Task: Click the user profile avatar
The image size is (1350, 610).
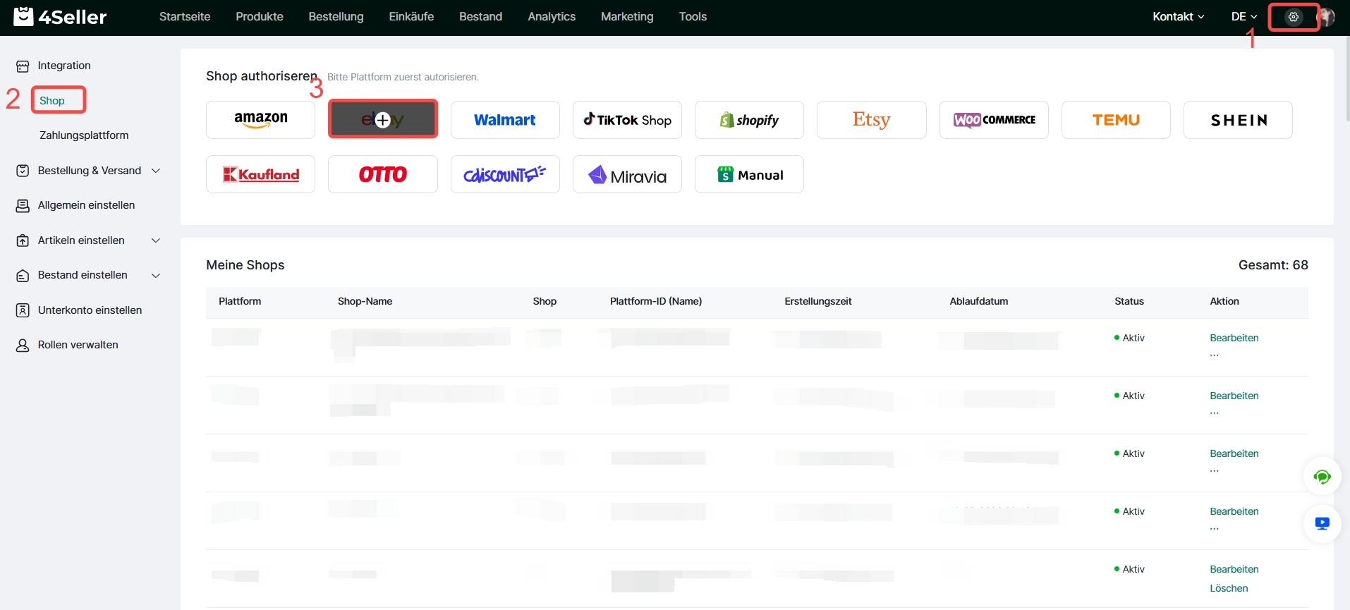Action: (1326, 17)
